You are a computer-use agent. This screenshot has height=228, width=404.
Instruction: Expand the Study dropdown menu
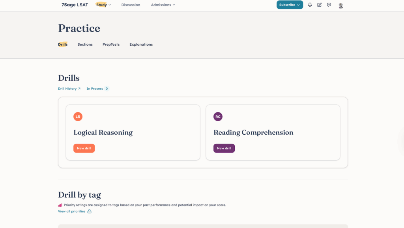click(103, 5)
